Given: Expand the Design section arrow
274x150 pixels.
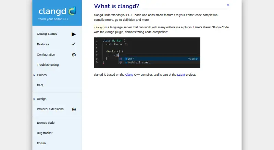Looking at the screenshot, I should (x=35, y=99).
